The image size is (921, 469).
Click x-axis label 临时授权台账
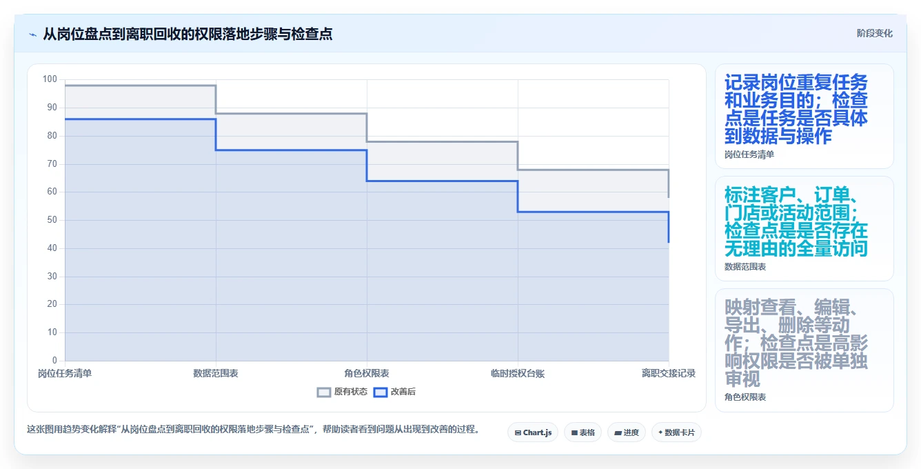tap(518, 373)
